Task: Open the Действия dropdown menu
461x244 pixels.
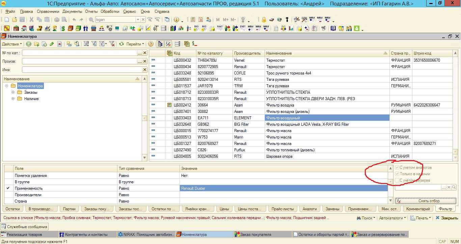Action: tap(12, 44)
